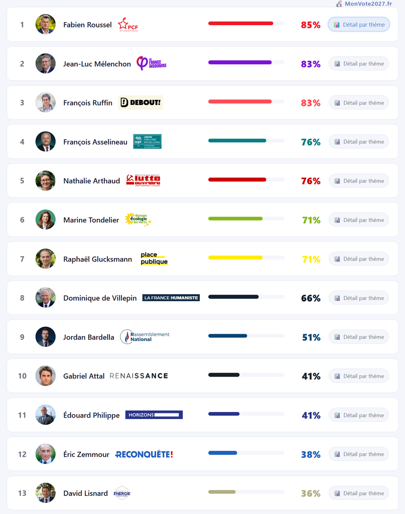Show theme details for Jordan Bardella

[x=359, y=337]
